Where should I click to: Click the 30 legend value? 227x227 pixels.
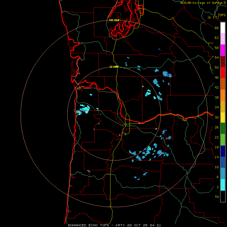(x=217, y=117)
